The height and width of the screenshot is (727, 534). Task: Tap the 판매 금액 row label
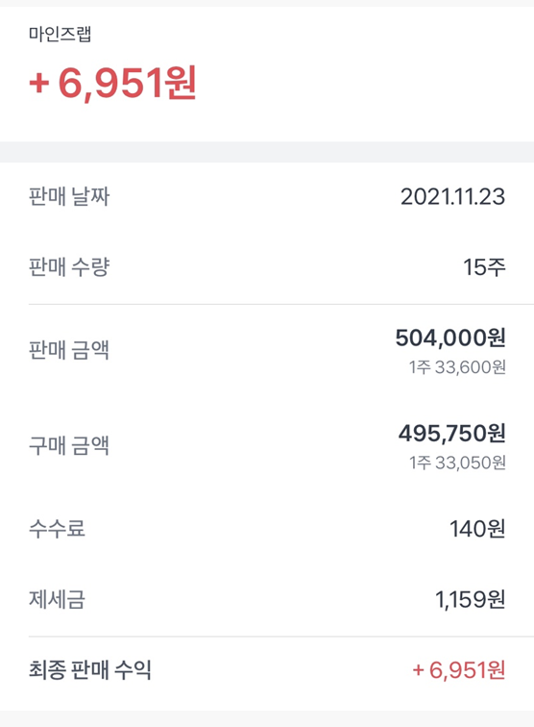click(69, 350)
